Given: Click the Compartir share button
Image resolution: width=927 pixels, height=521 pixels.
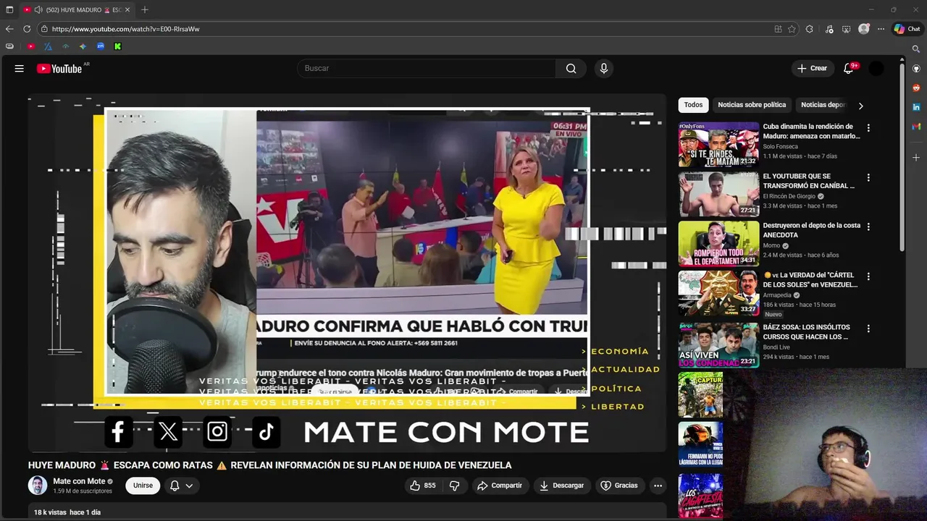Looking at the screenshot, I should coord(500,486).
